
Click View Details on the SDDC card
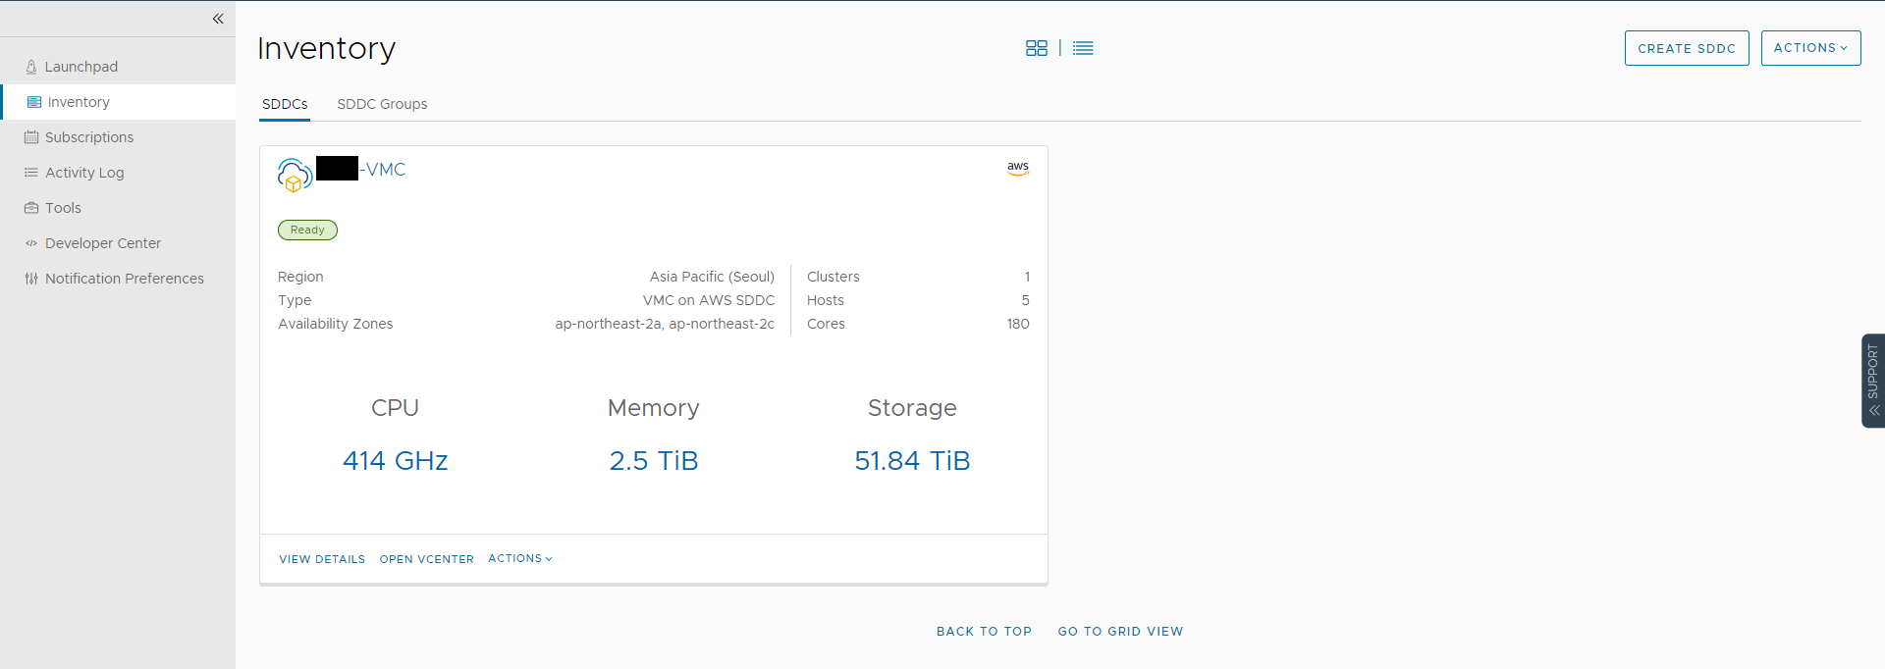coord(322,559)
